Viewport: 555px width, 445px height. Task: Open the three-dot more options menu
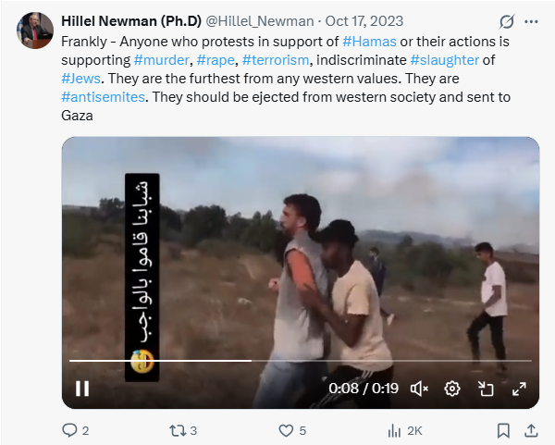pyautogui.click(x=531, y=21)
